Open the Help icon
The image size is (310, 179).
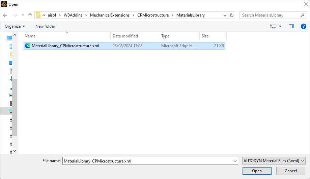(304, 26)
